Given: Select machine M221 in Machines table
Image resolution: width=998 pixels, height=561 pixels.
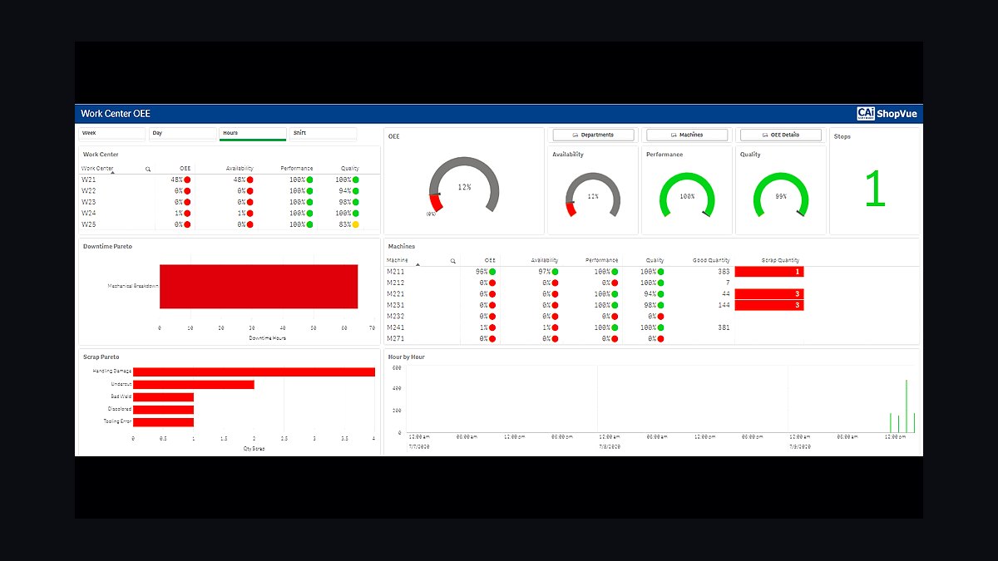Looking at the screenshot, I should tap(396, 294).
